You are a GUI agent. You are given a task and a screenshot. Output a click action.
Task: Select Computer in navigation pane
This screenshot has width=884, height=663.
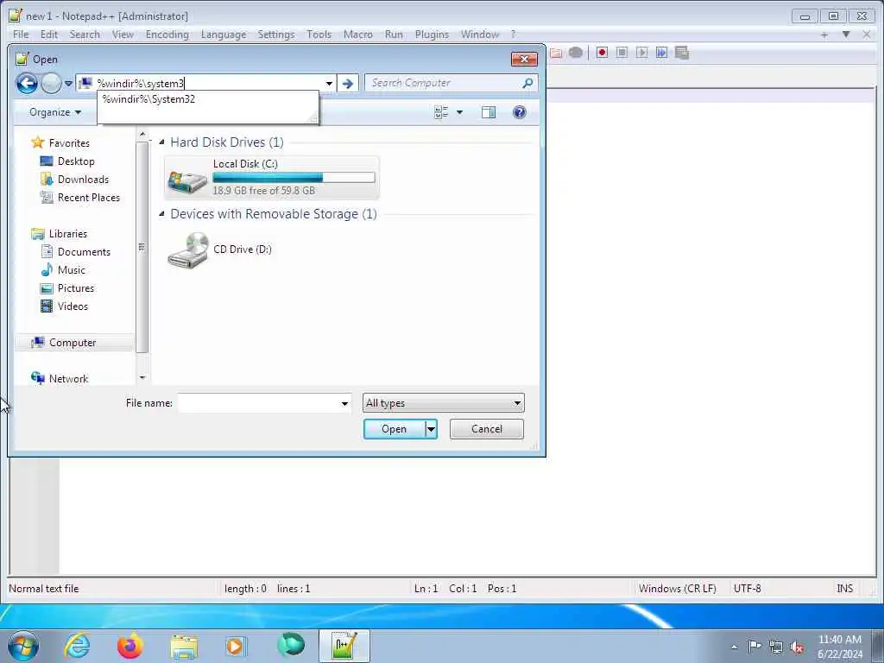pyautogui.click(x=73, y=343)
